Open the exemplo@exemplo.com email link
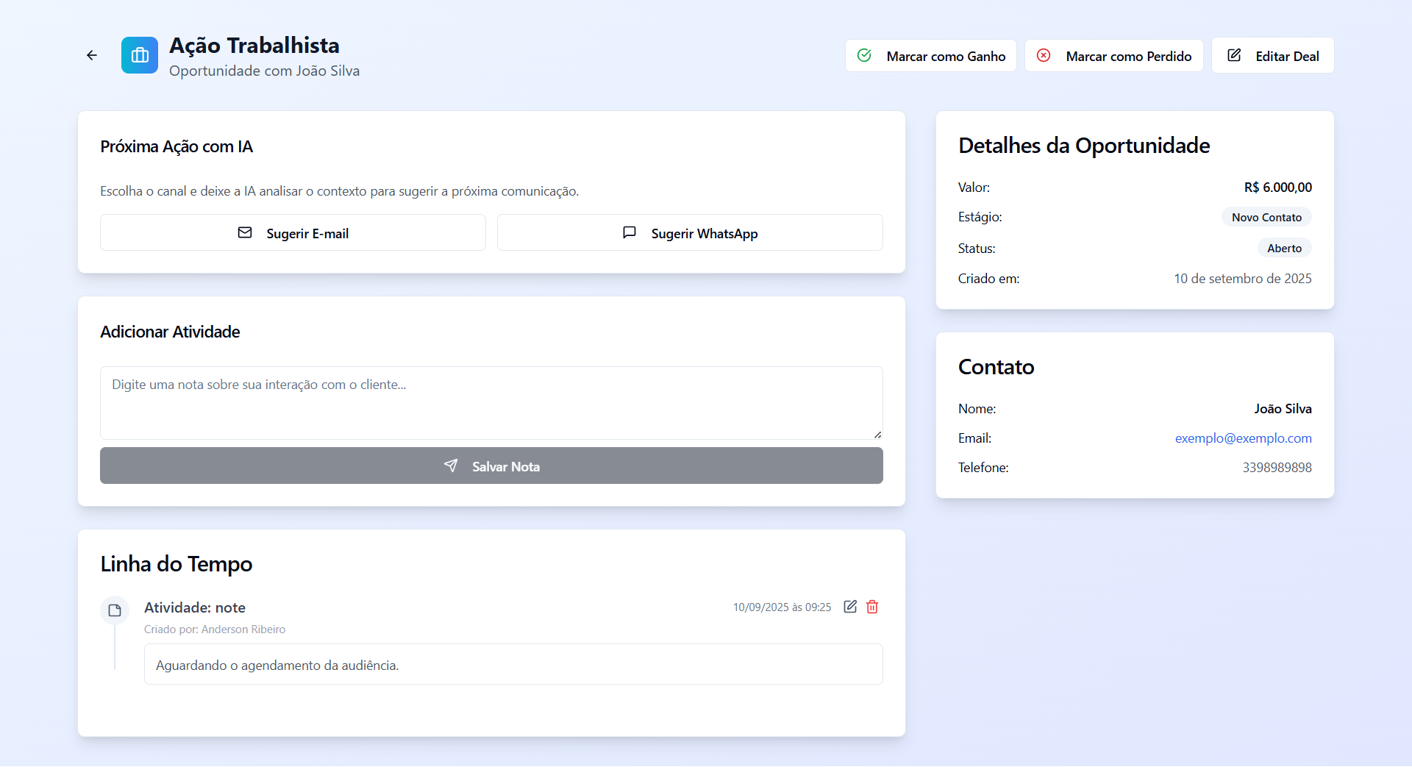 pos(1243,438)
